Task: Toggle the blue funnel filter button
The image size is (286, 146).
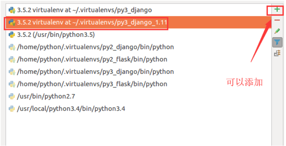Action: coord(277,42)
